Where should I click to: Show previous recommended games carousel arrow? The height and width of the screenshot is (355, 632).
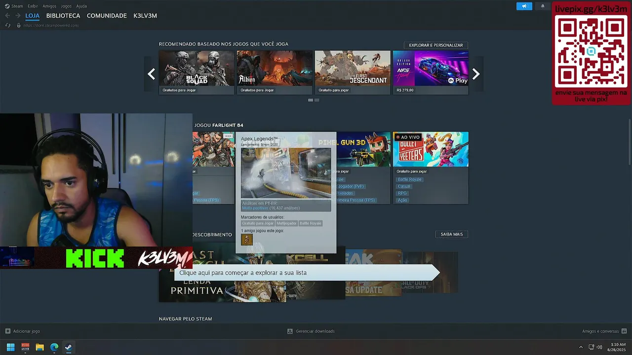point(151,74)
